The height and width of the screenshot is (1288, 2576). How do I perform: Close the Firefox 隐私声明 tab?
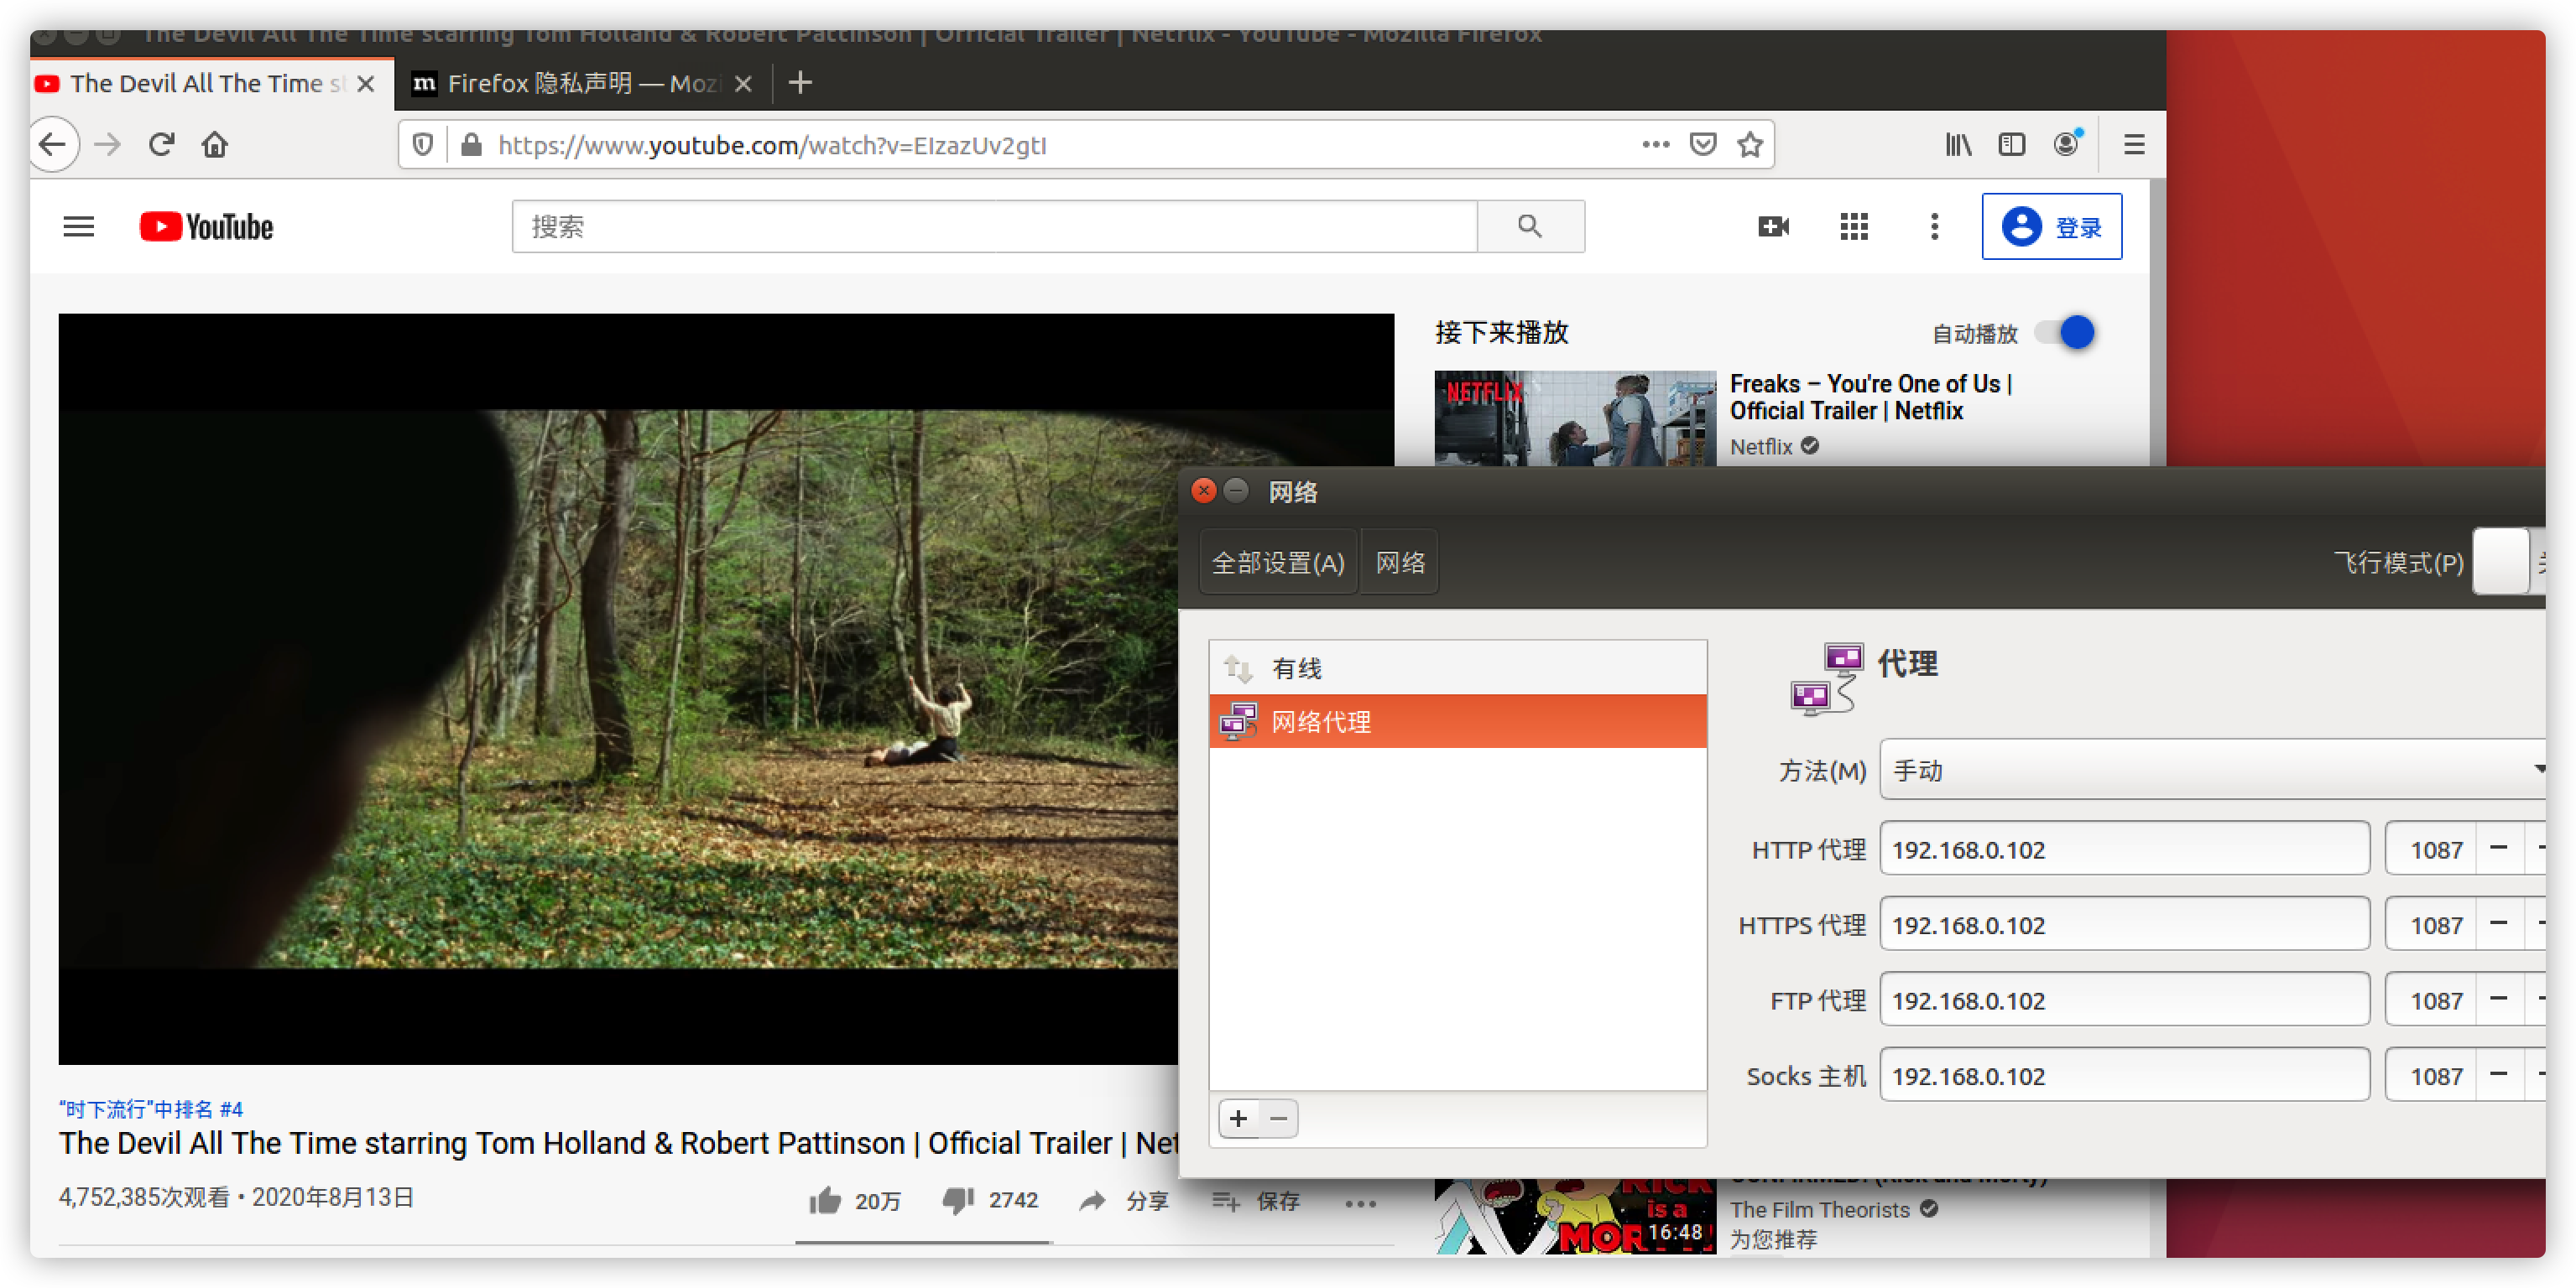743,84
